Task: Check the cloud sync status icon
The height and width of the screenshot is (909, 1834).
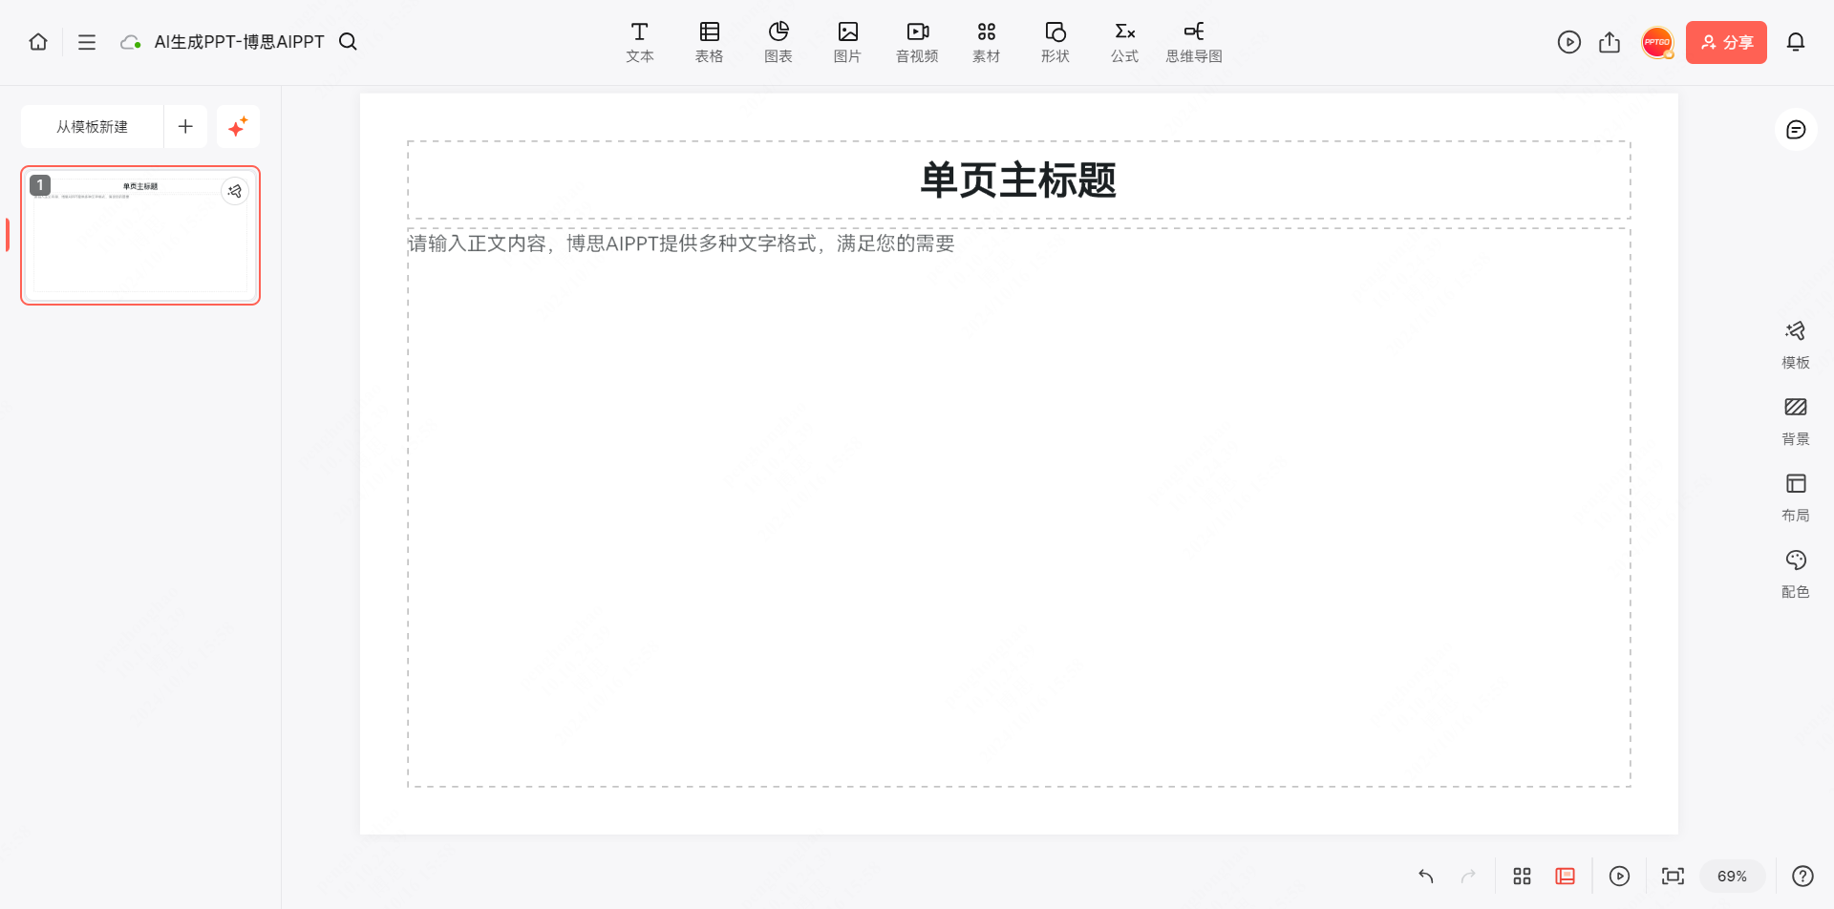Action: (x=131, y=42)
